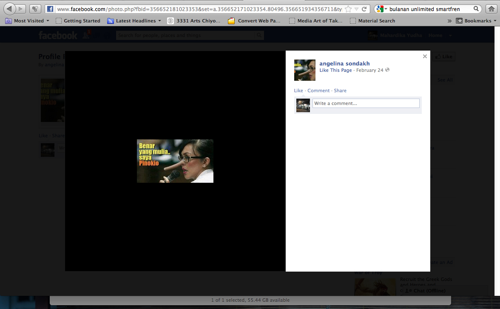The width and height of the screenshot is (500, 309).
Task: Go to the browser Home page
Action: 491,9
